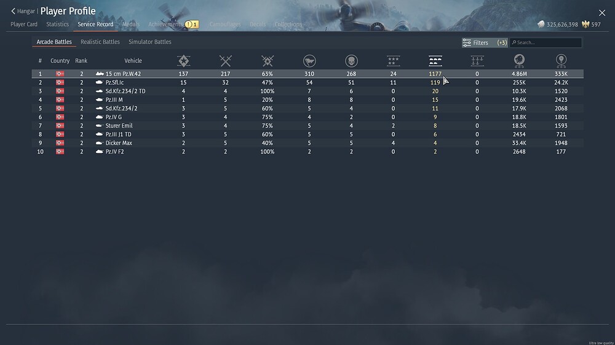Open the Filters options
Screen dimensions: 615x345
tap(485, 43)
